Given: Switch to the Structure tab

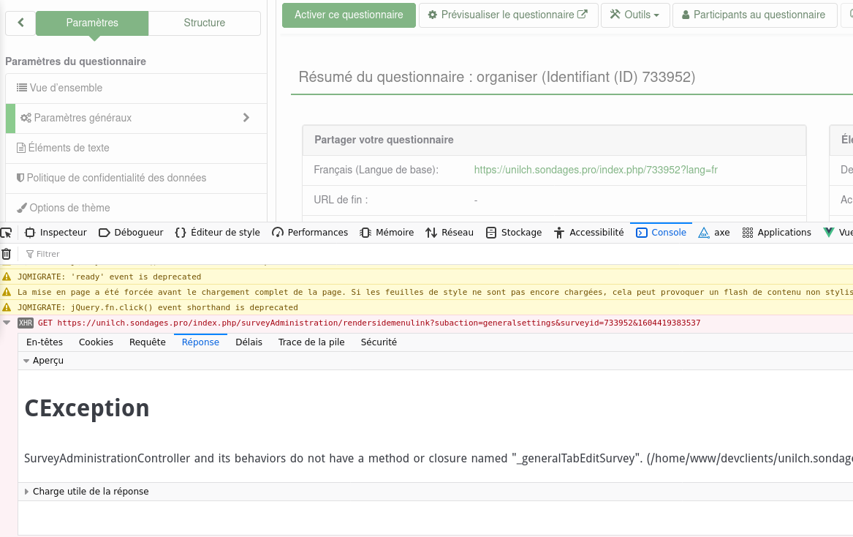Looking at the screenshot, I should point(205,23).
